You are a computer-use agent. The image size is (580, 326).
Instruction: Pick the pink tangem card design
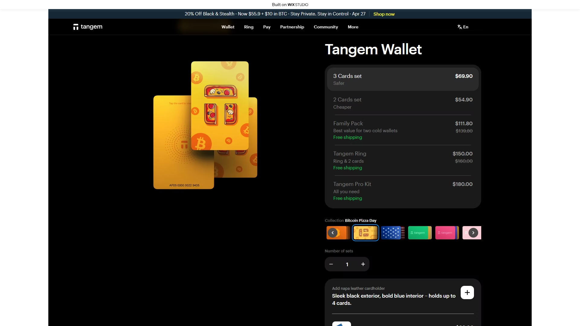pyautogui.click(x=447, y=233)
